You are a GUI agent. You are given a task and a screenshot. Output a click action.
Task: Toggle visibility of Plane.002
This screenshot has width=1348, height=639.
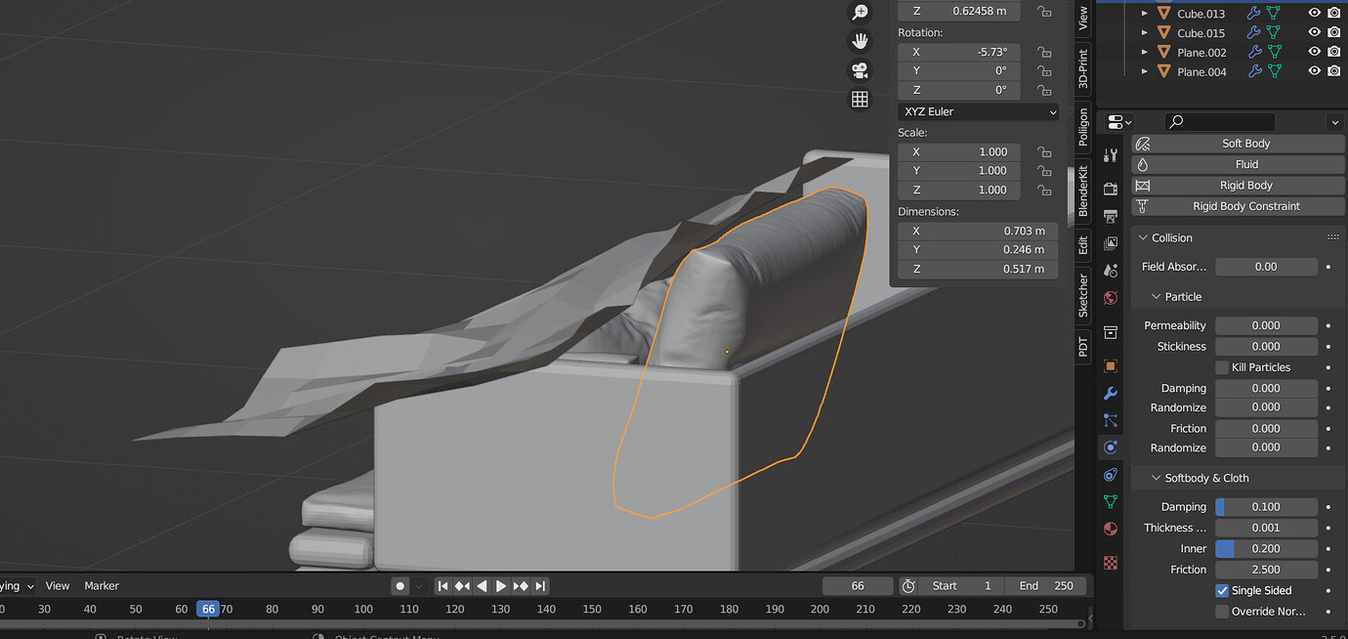coord(1314,52)
